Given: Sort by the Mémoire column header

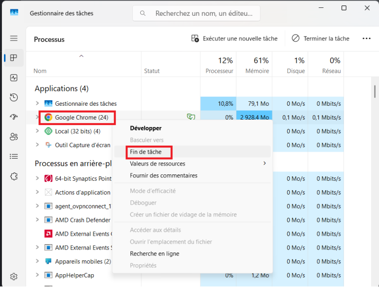Looking at the screenshot, I should [x=254, y=64].
